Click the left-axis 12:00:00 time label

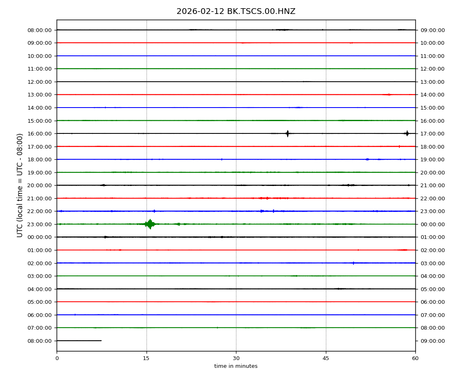(40, 82)
